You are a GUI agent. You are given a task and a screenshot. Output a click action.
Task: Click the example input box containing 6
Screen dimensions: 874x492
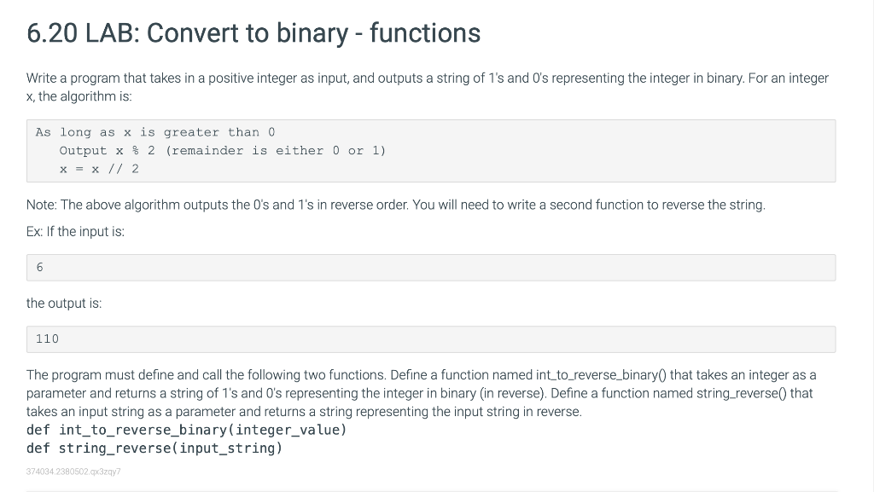[x=431, y=268]
